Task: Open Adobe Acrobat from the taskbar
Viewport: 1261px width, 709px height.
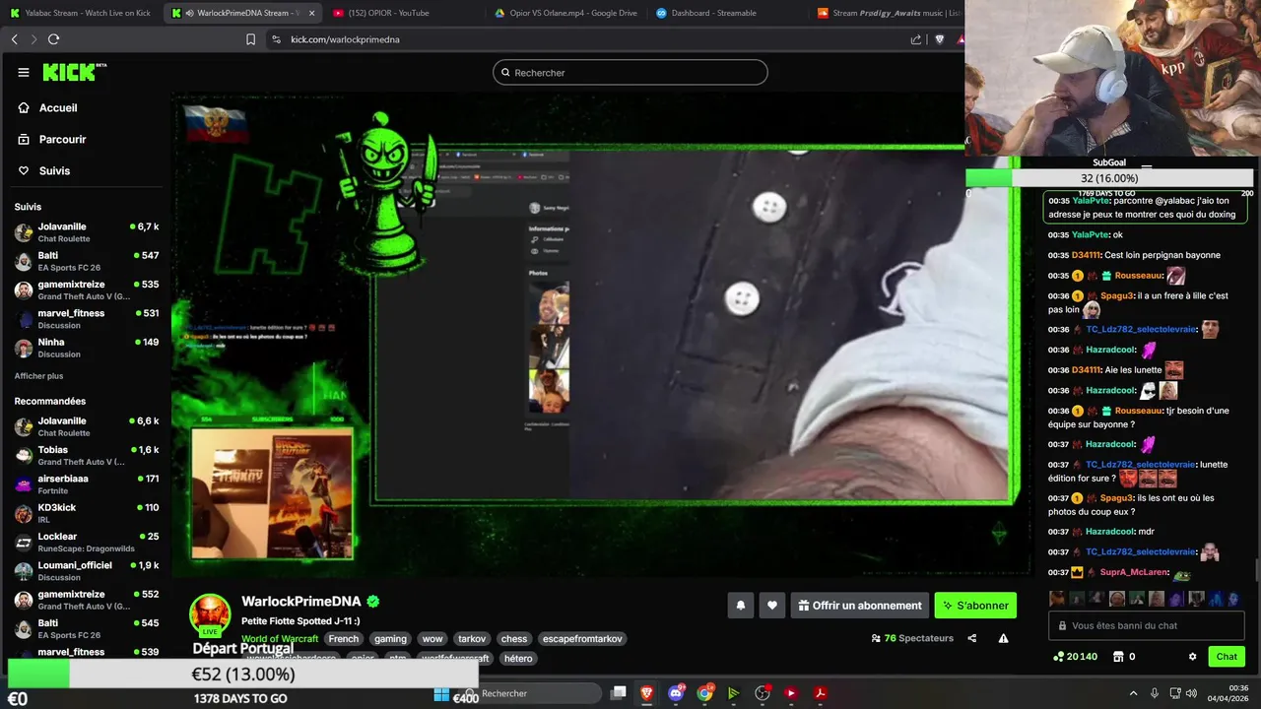Action: [820, 693]
